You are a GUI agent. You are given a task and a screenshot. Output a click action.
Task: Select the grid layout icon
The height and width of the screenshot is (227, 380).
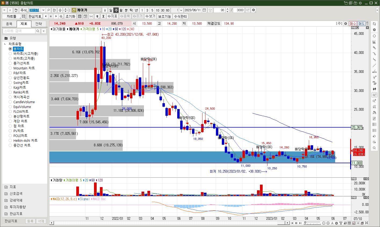tap(80, 16)
